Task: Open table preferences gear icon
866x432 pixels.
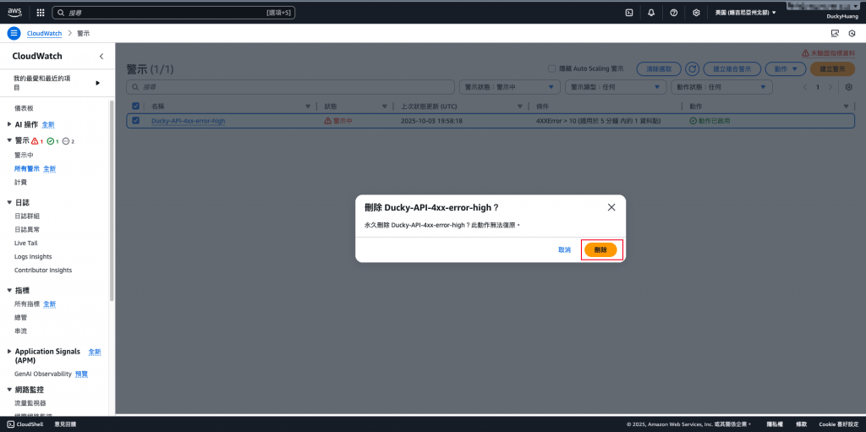Action: (849, 87)
